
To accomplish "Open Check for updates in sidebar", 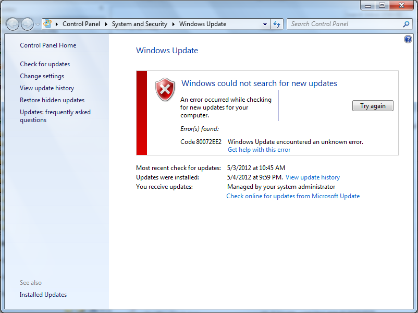I will 45,64.
